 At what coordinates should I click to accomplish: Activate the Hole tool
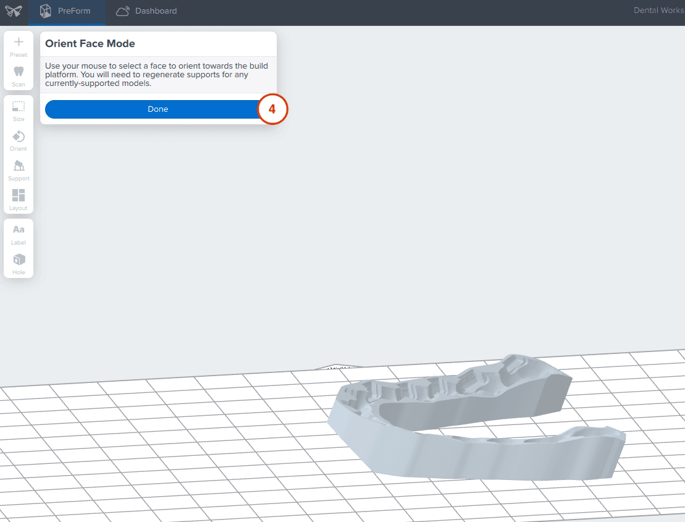(19, 261)
